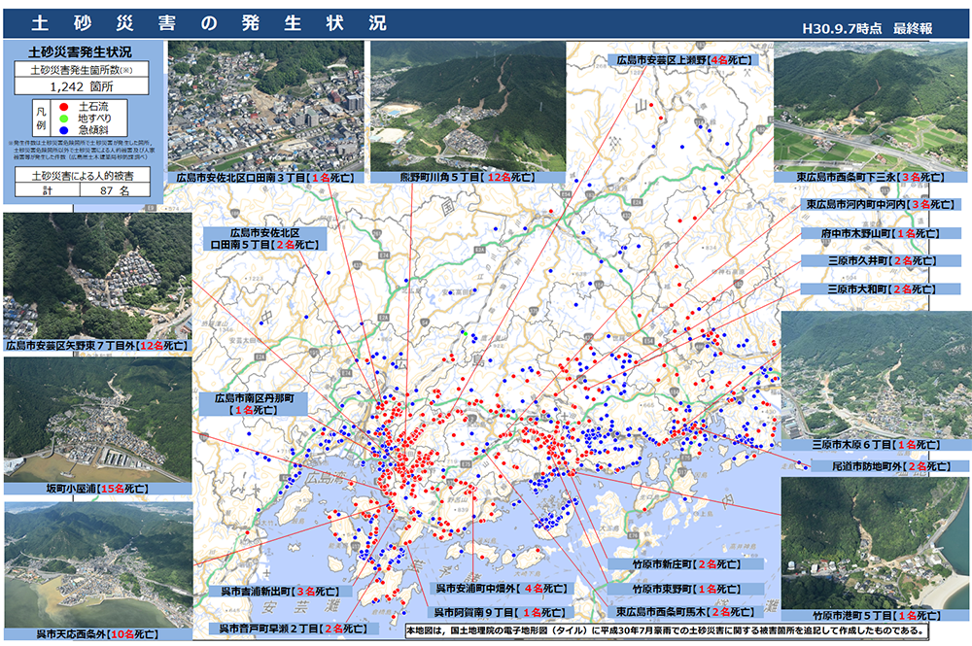972x646 pixels.
Task: Open the 東広島市西条町下三永 aerial photo
Action: [871, 105]
